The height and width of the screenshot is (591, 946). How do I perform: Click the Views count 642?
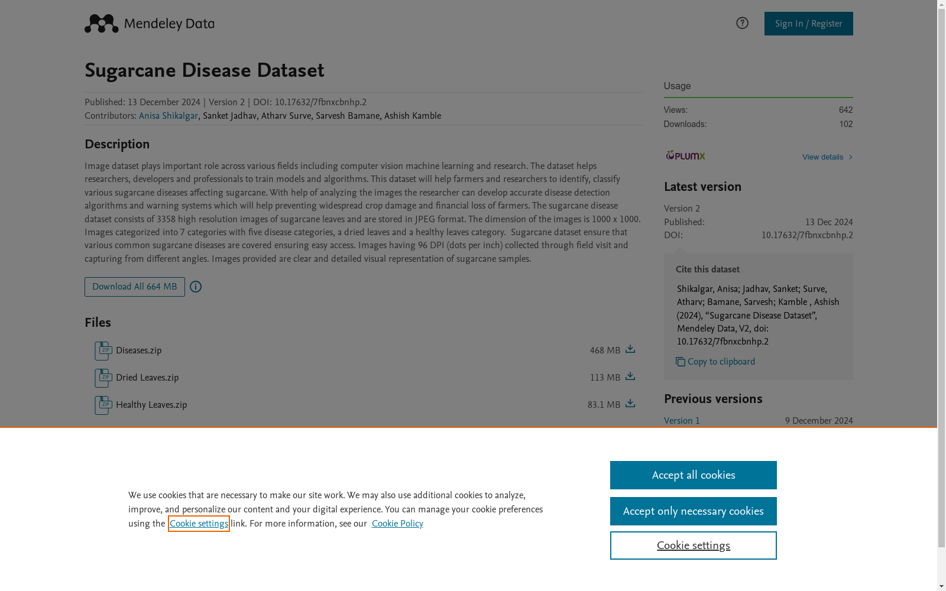tap(845, 110)
